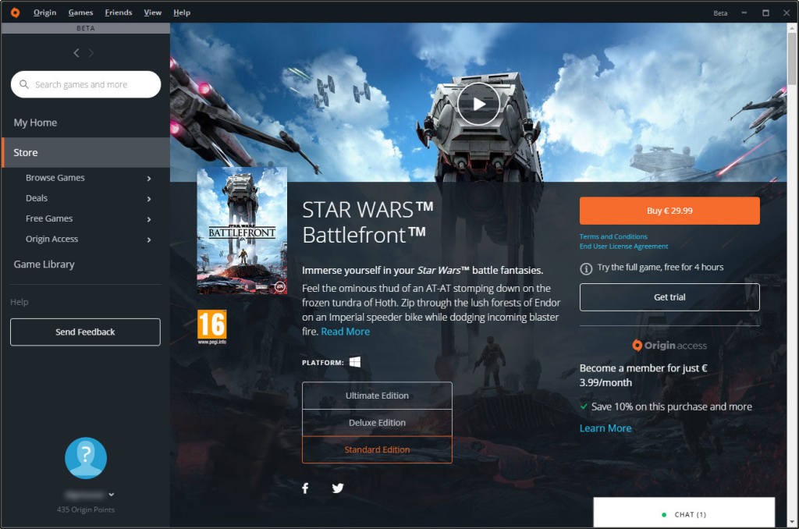The width and height of the screenshot is (799, 529).
Task: Click the search magnifier icon
Action: (x=24, y=83)
